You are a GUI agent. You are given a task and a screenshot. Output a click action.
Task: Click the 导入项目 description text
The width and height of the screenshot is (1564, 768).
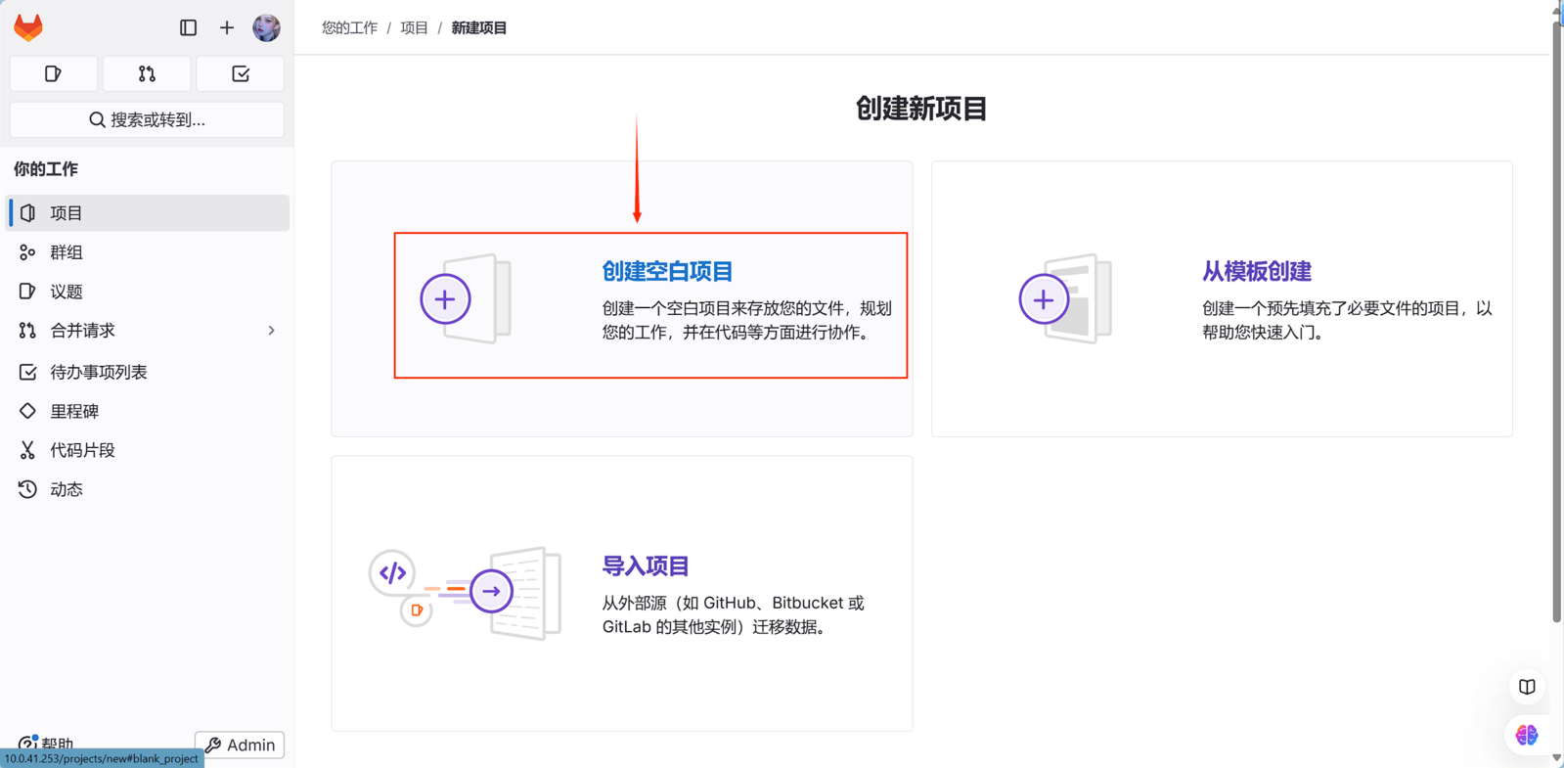(x=734, y=614)
